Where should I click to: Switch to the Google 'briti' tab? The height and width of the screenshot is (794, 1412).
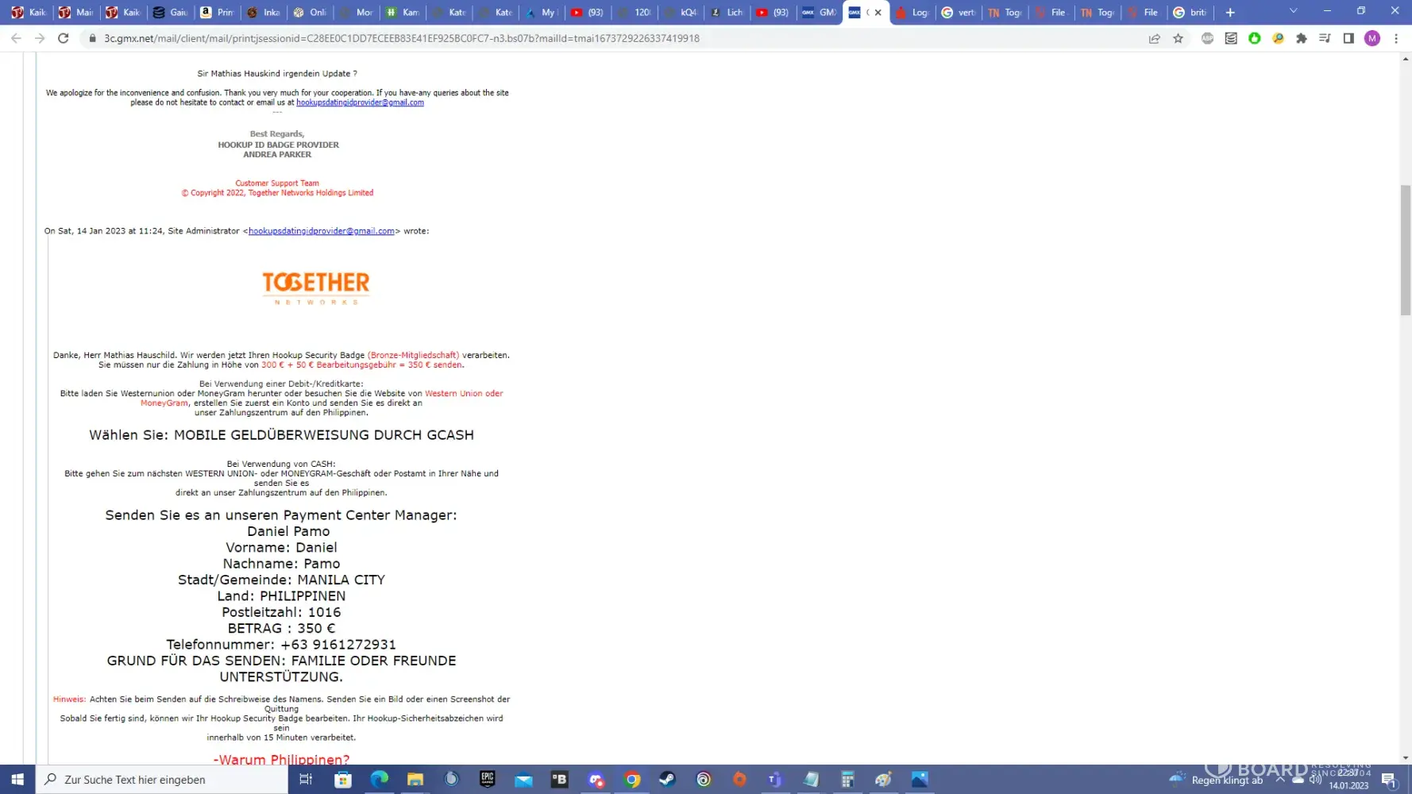pyautogui.click(x=1189, y=12)
